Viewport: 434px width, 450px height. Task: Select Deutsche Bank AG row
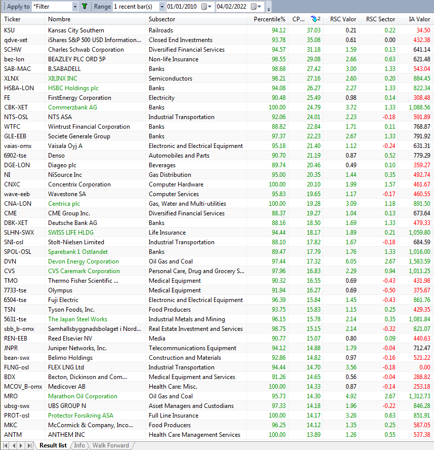217,223
